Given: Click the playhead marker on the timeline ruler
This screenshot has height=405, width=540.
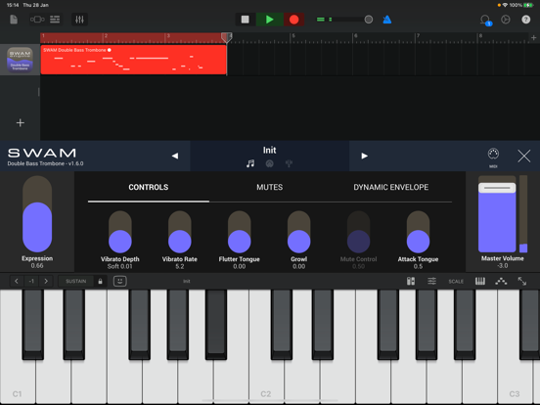Looking at the screenshot, I should click(x=226, y=37).
